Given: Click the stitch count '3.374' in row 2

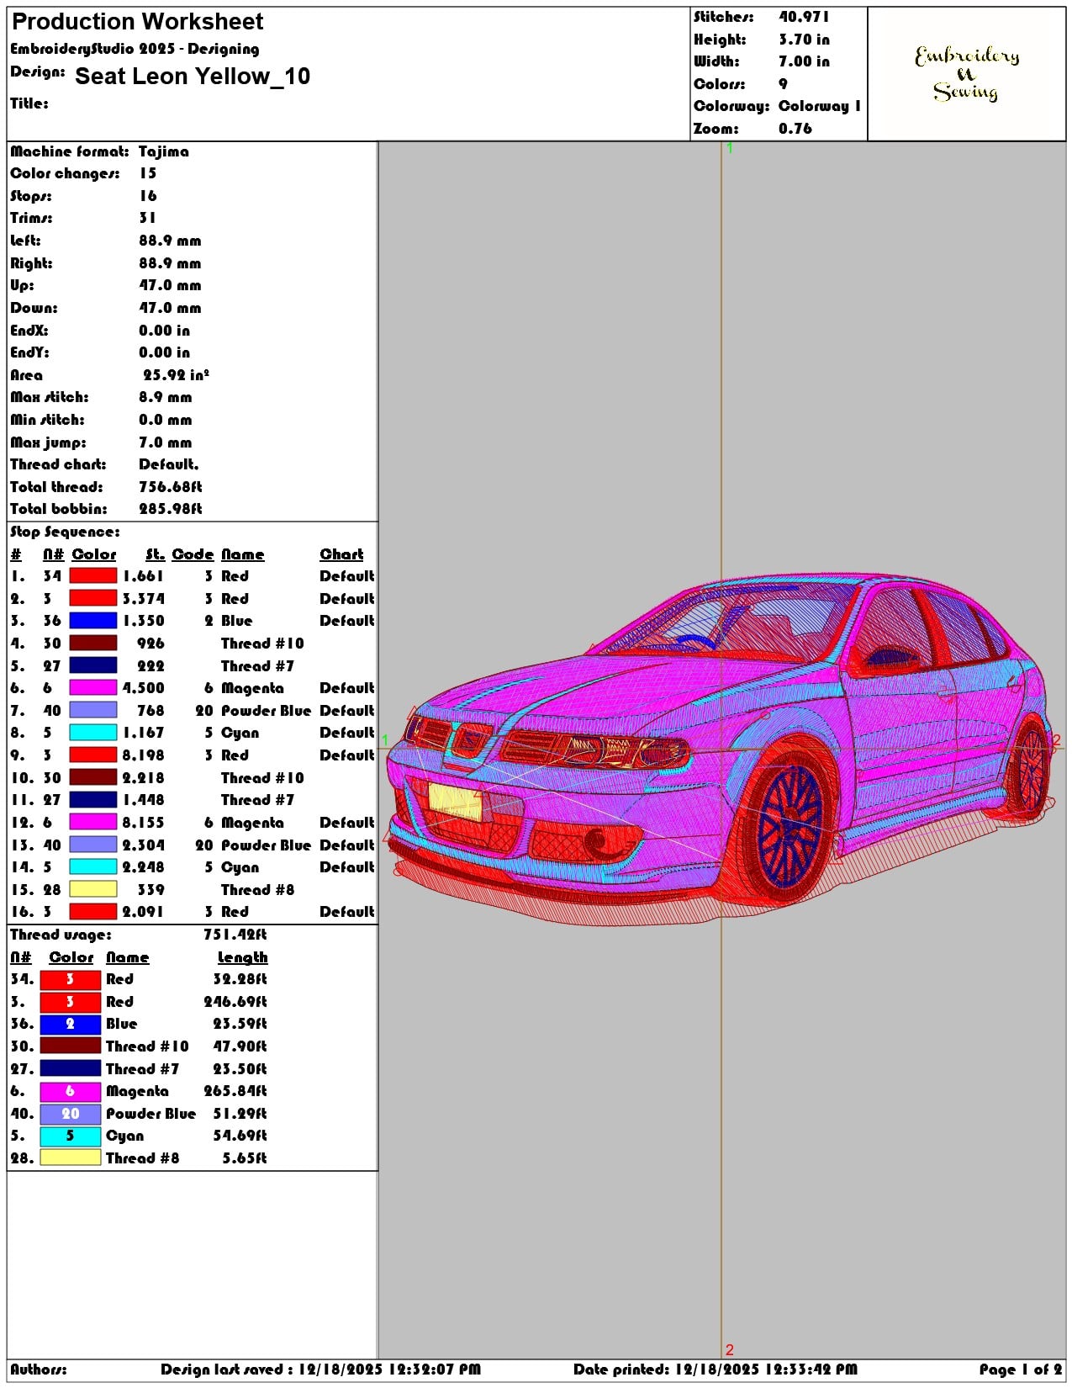Looking at the screenshot, I should tap(143, 599).
